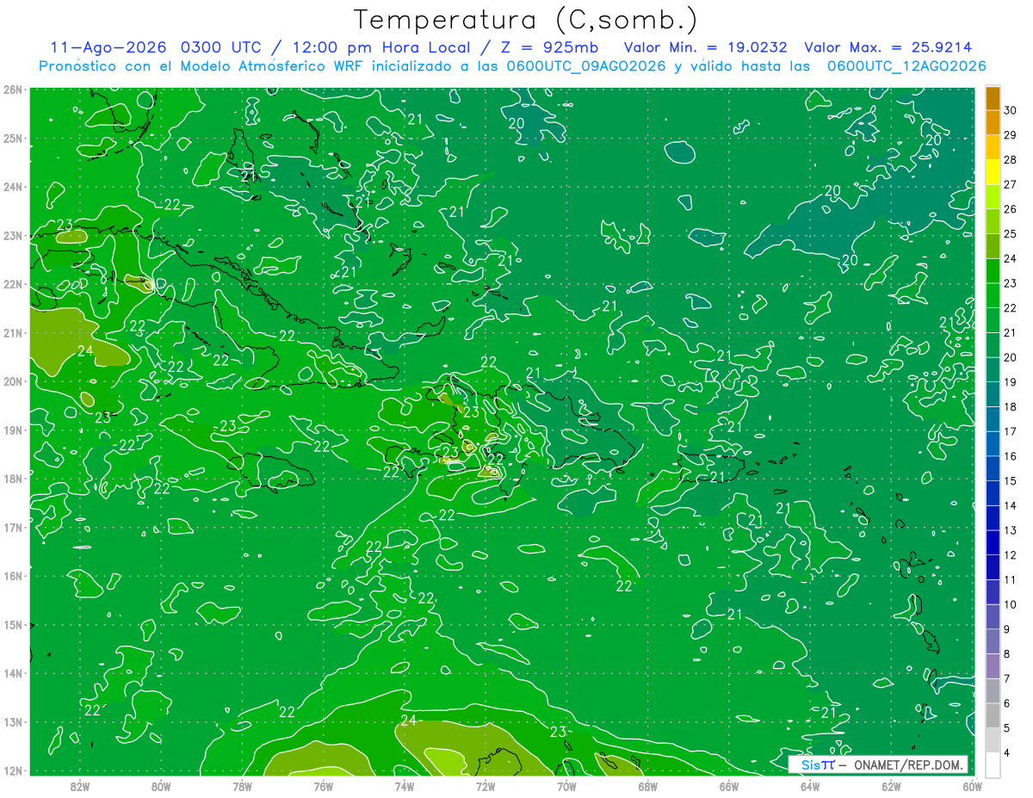Click "Pronóstico con el Modelo Atmósferico WRF" text

(x=201, y=66)
